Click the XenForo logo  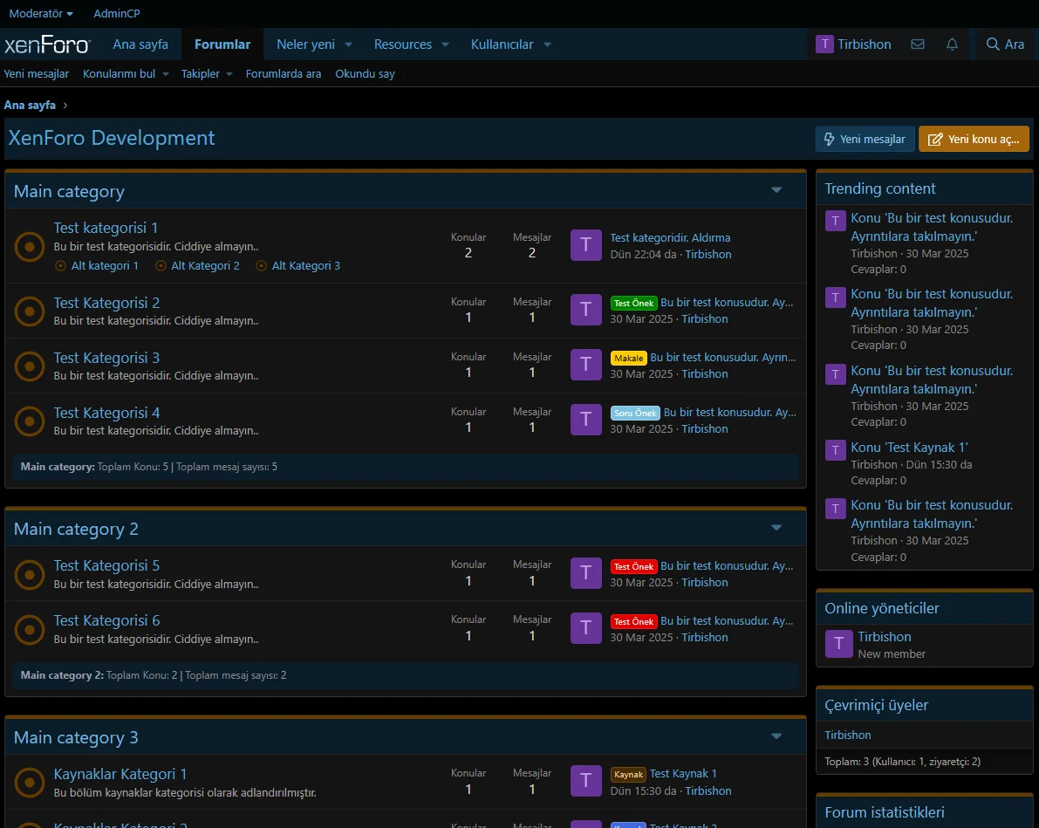47,44
